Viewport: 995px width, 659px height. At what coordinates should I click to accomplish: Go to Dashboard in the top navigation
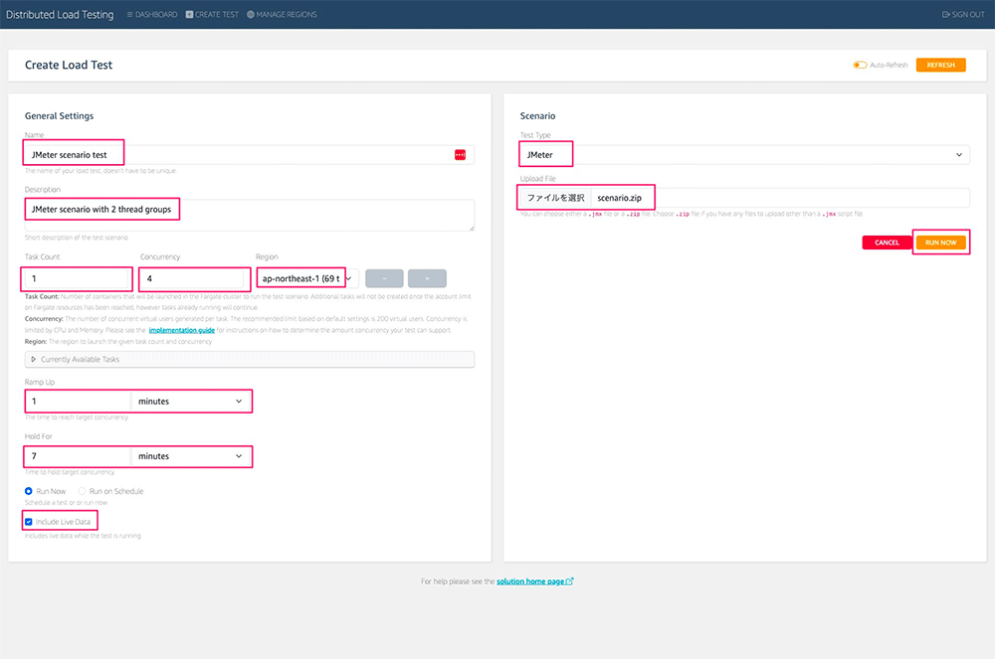pyautogui.click(x=152, y=15)
